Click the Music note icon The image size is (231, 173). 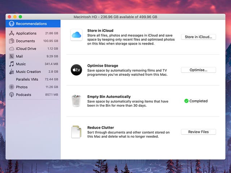coord(12,64)
